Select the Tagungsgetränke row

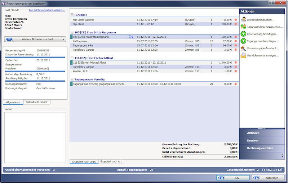(x=154, y=45)
